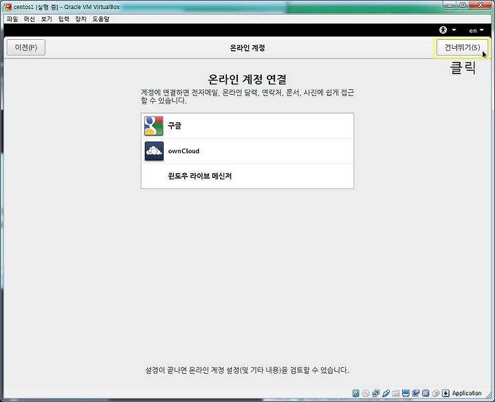Click the optical disc status icon
Viewport: 495px width, 402px height.
pyautogui.click(x=366, y=393)
